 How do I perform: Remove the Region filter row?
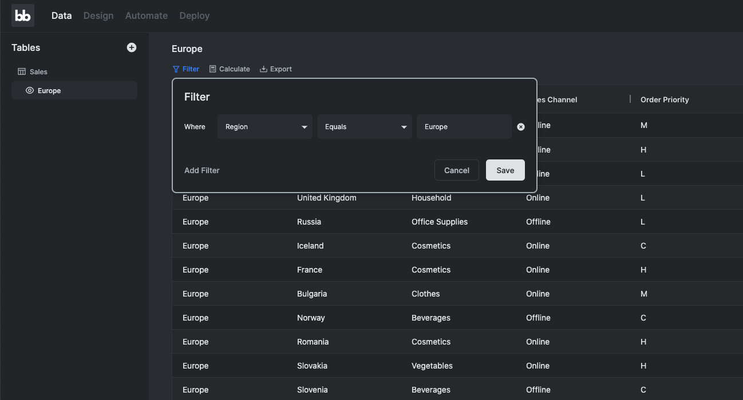click(x=521, y=127)
